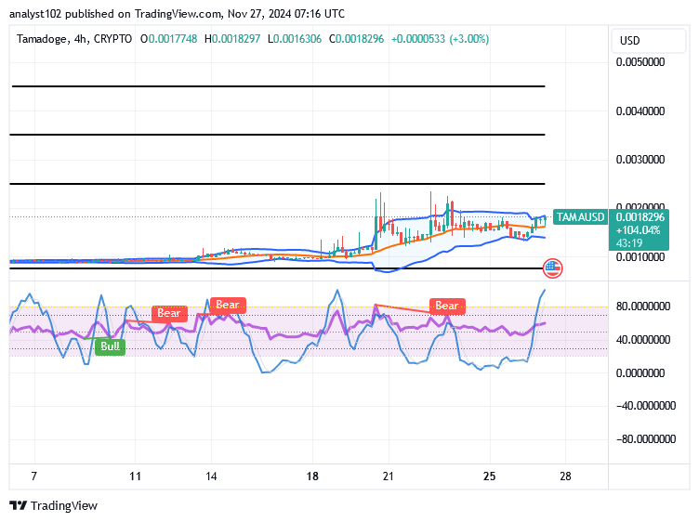Click the TradingView logo at bottom left
This screenshot has height=522, width=699.
tap(54, 506)
